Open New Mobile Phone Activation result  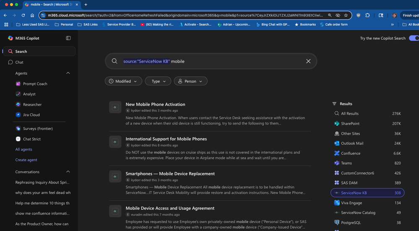click(155, 104)
